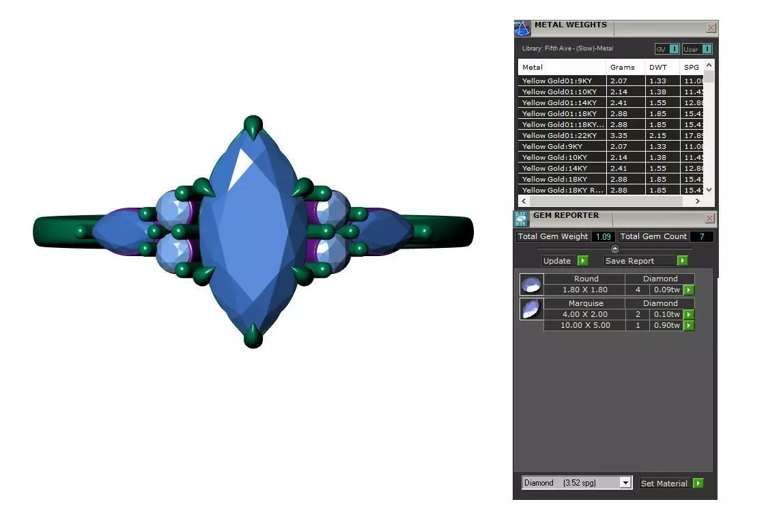Click the Update button
The width and height of the screenshot is (766, 530).
(559, 261)
